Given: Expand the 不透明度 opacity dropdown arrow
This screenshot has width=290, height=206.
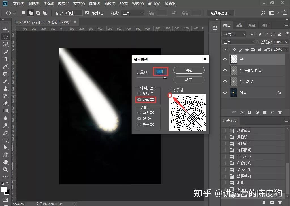Looking at the screenshot, I should point(287,42).
